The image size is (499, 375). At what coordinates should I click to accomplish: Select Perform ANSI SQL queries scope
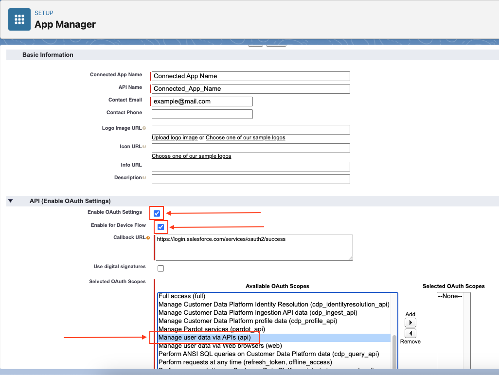(x=274, y=354)
